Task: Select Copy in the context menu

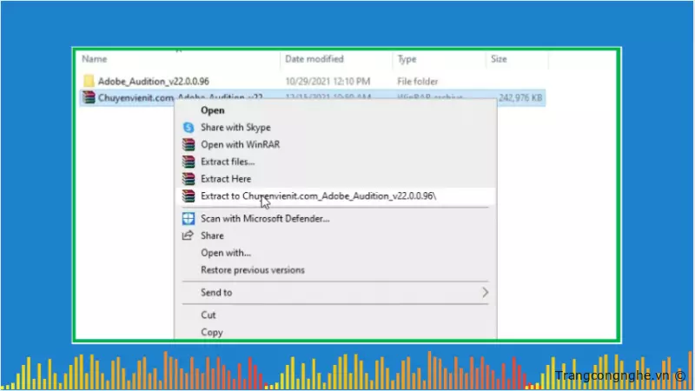Action: [212, 332]
